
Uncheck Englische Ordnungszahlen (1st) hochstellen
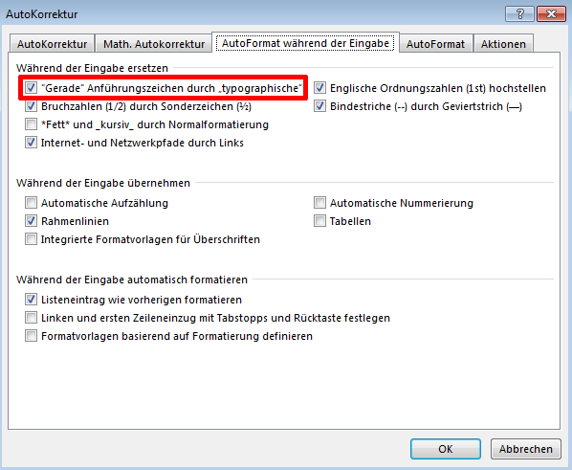coord(319,88)
